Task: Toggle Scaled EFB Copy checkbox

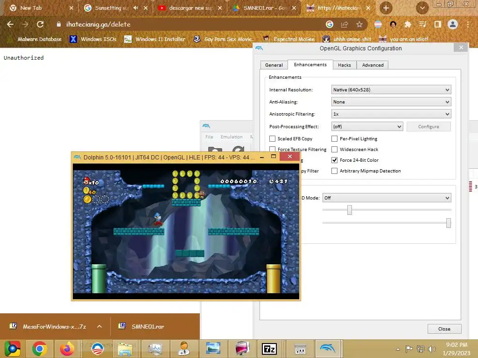Action: (x=272, y=139)
